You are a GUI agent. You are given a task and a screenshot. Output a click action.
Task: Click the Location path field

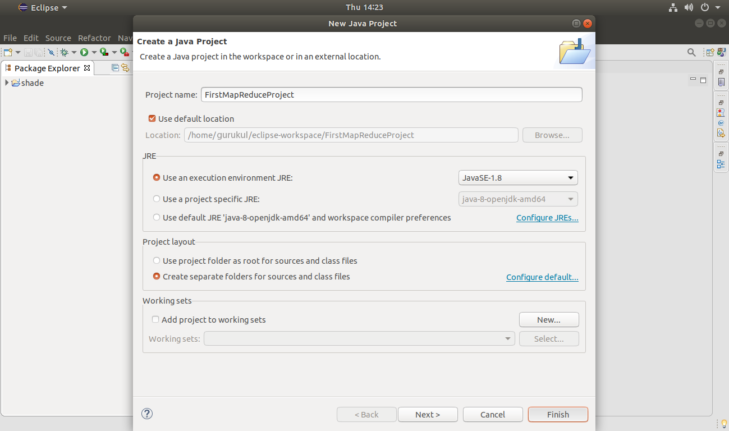pos(351,135)
